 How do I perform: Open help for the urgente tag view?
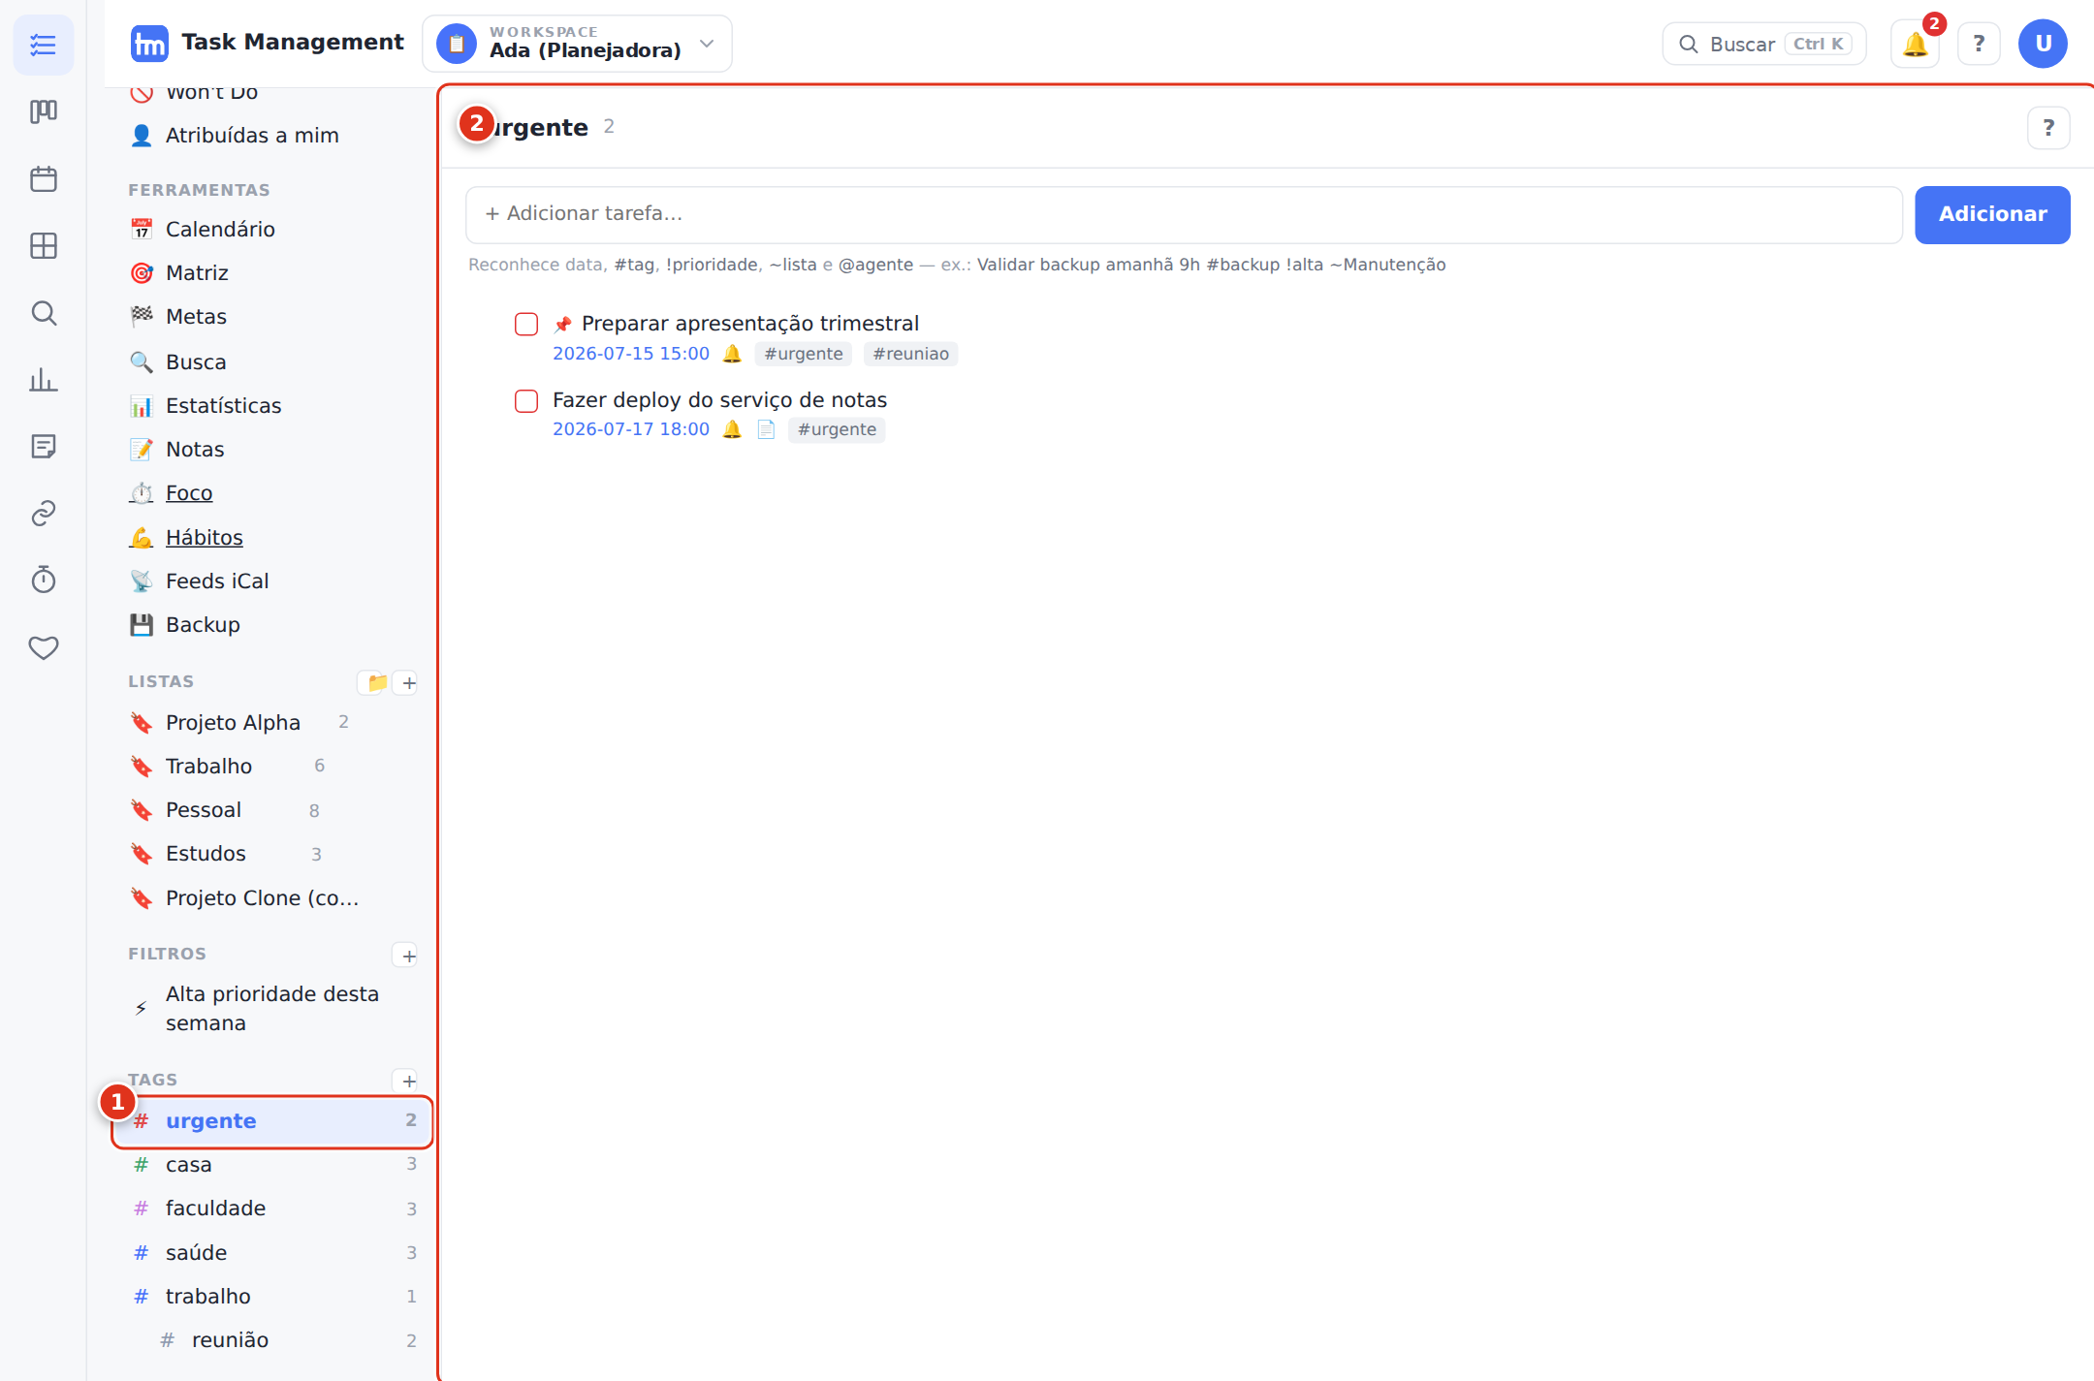(x=2048, y=128)
